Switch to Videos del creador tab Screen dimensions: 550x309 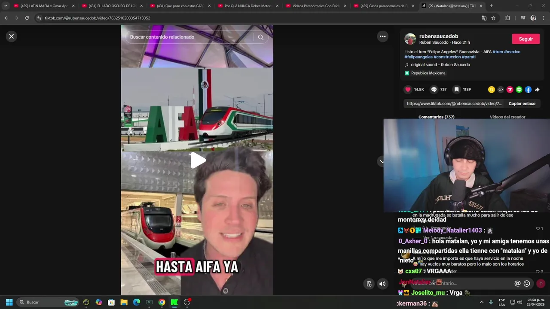point(507,117)
